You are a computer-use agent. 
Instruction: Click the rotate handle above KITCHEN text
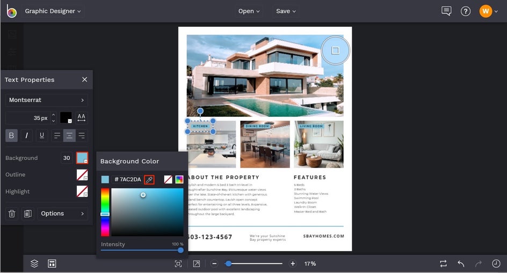click(x=200, y=111)
